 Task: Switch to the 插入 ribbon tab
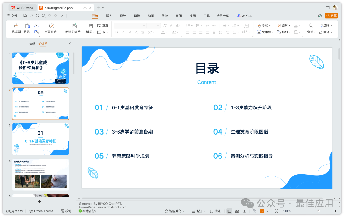pyautogui.click(x=109, y=16)
